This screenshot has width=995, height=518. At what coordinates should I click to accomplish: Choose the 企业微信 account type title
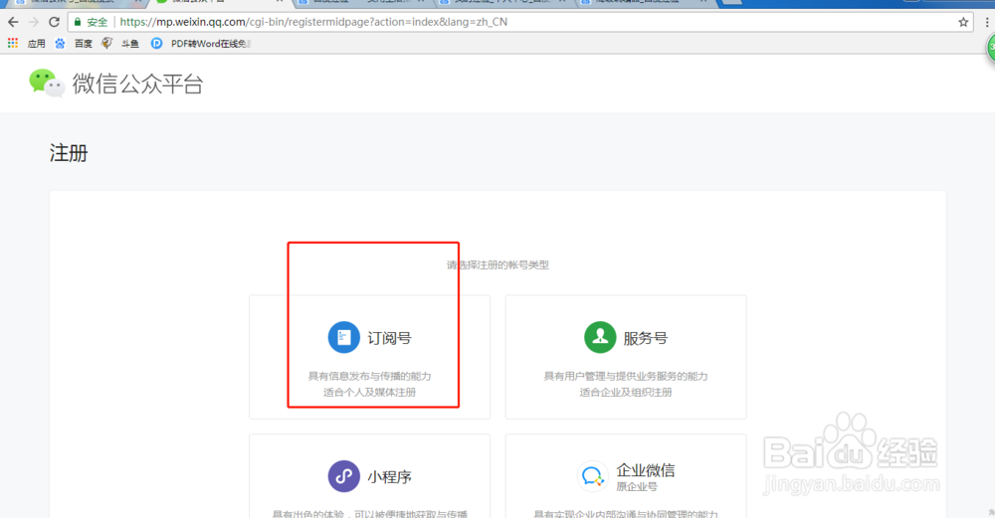[646, 470]
